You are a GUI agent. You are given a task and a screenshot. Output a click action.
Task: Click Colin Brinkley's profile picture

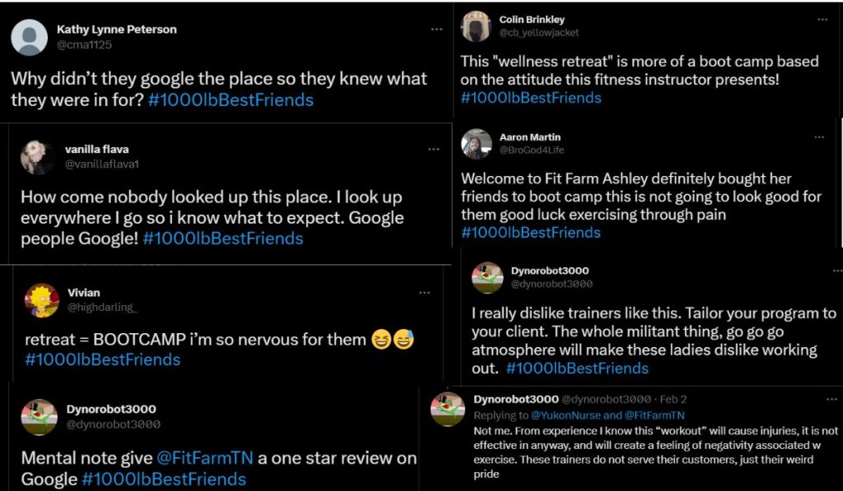coord(477,26)
